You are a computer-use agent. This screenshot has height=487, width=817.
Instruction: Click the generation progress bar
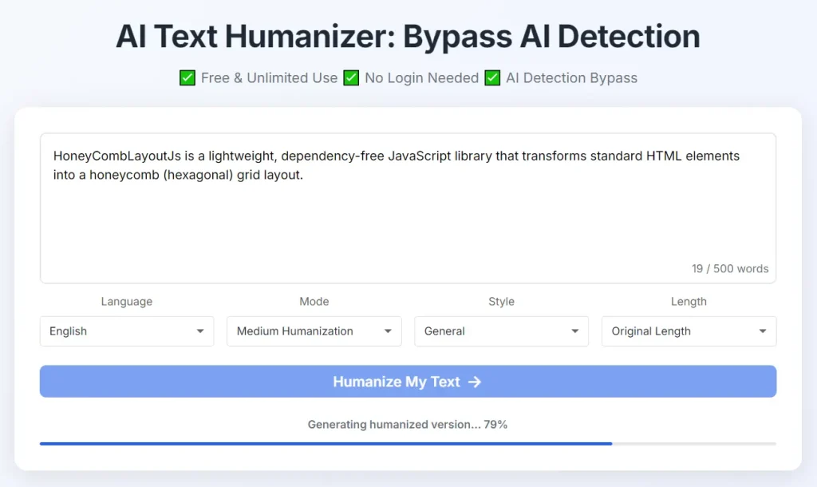pos(408,441)
